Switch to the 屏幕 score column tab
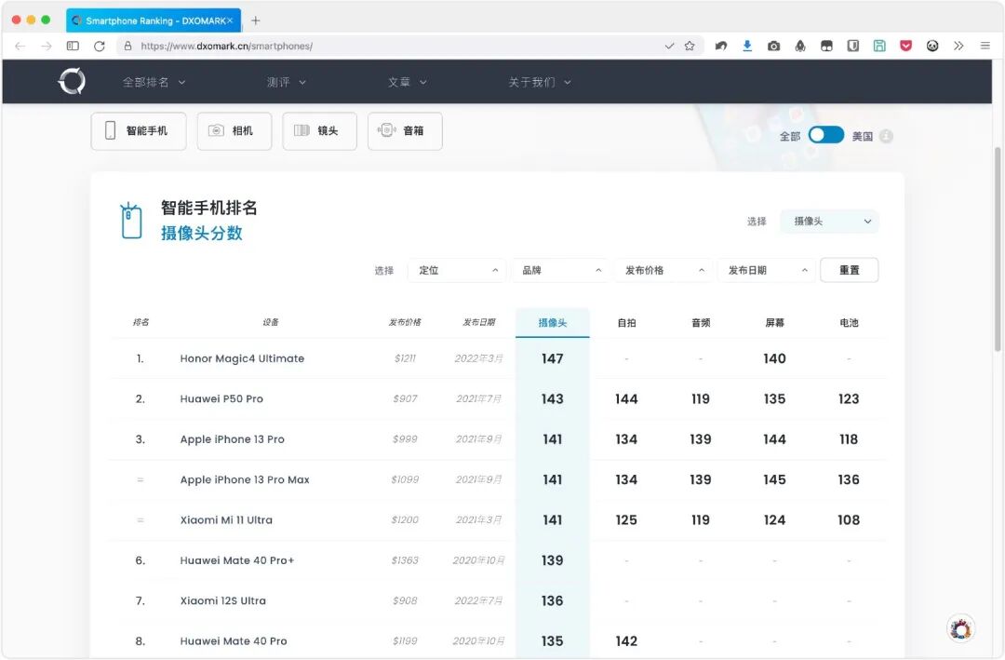1005x660 pixels. point(774,323)
